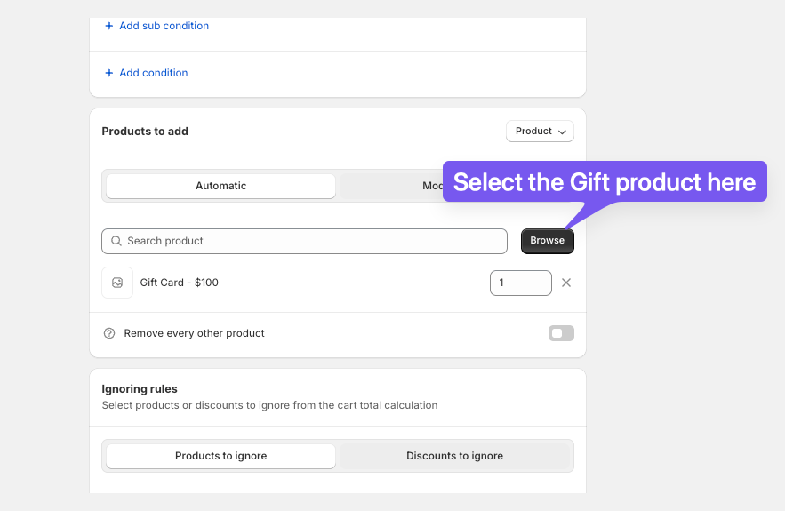Click the plus icon beside Add sub condition

[108, 26]
